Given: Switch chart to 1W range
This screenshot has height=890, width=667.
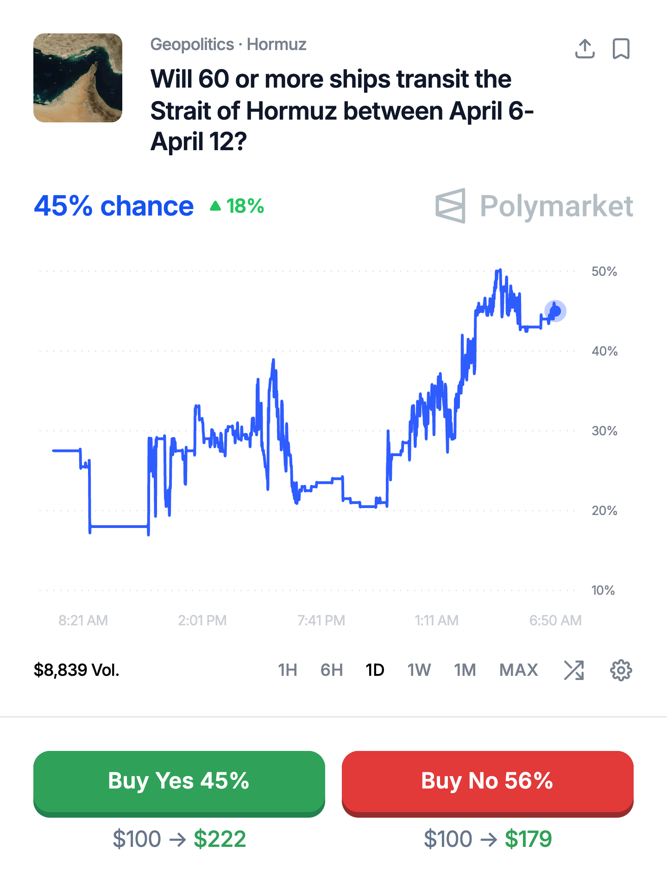Looking at the screenshot, I should point(419,670).
